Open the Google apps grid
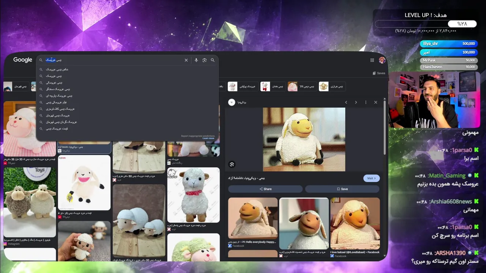 pos(372,60)
